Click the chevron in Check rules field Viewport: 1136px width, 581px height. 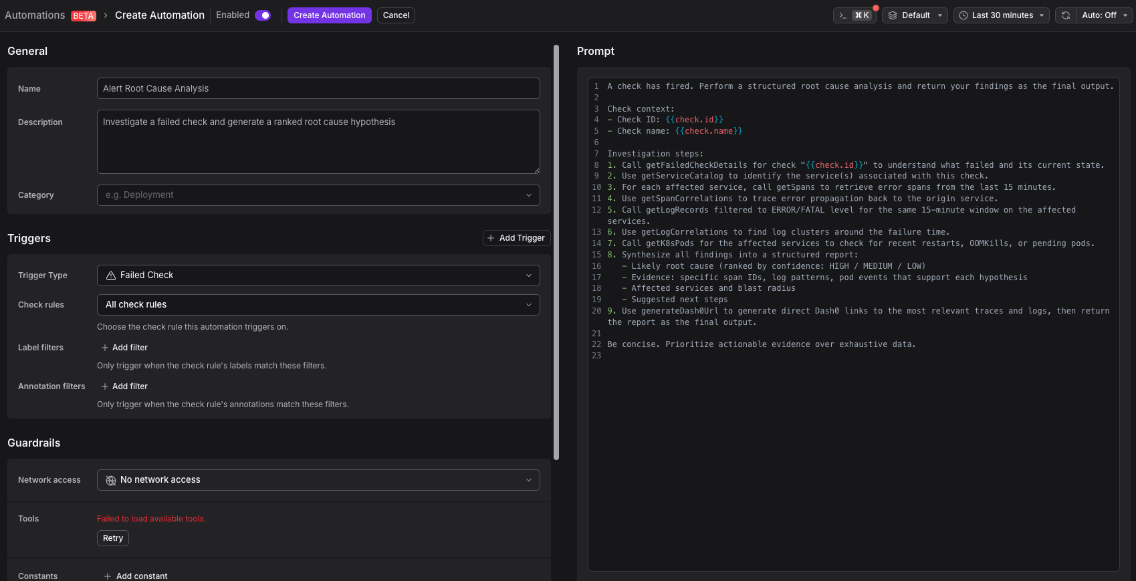(x=529, y=305)
